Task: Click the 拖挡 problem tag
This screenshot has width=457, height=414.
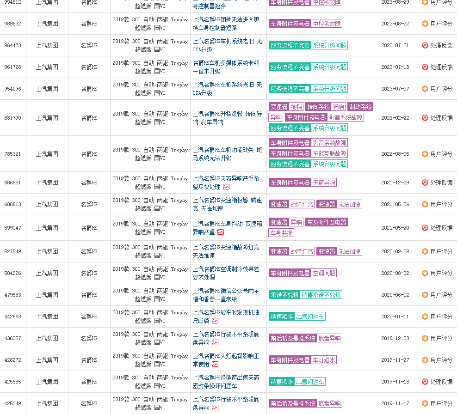Action: (x=296, y=107)
